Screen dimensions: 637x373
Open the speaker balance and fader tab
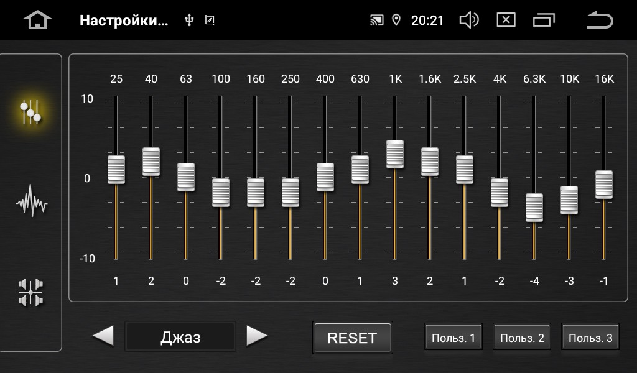[31, 292]
